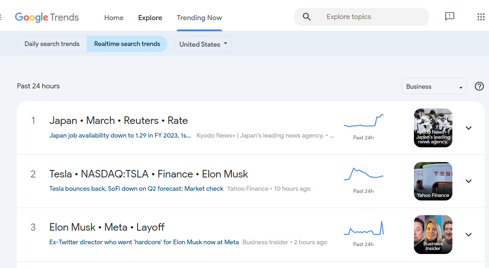Open the Google apps grid

pos(481,17)
